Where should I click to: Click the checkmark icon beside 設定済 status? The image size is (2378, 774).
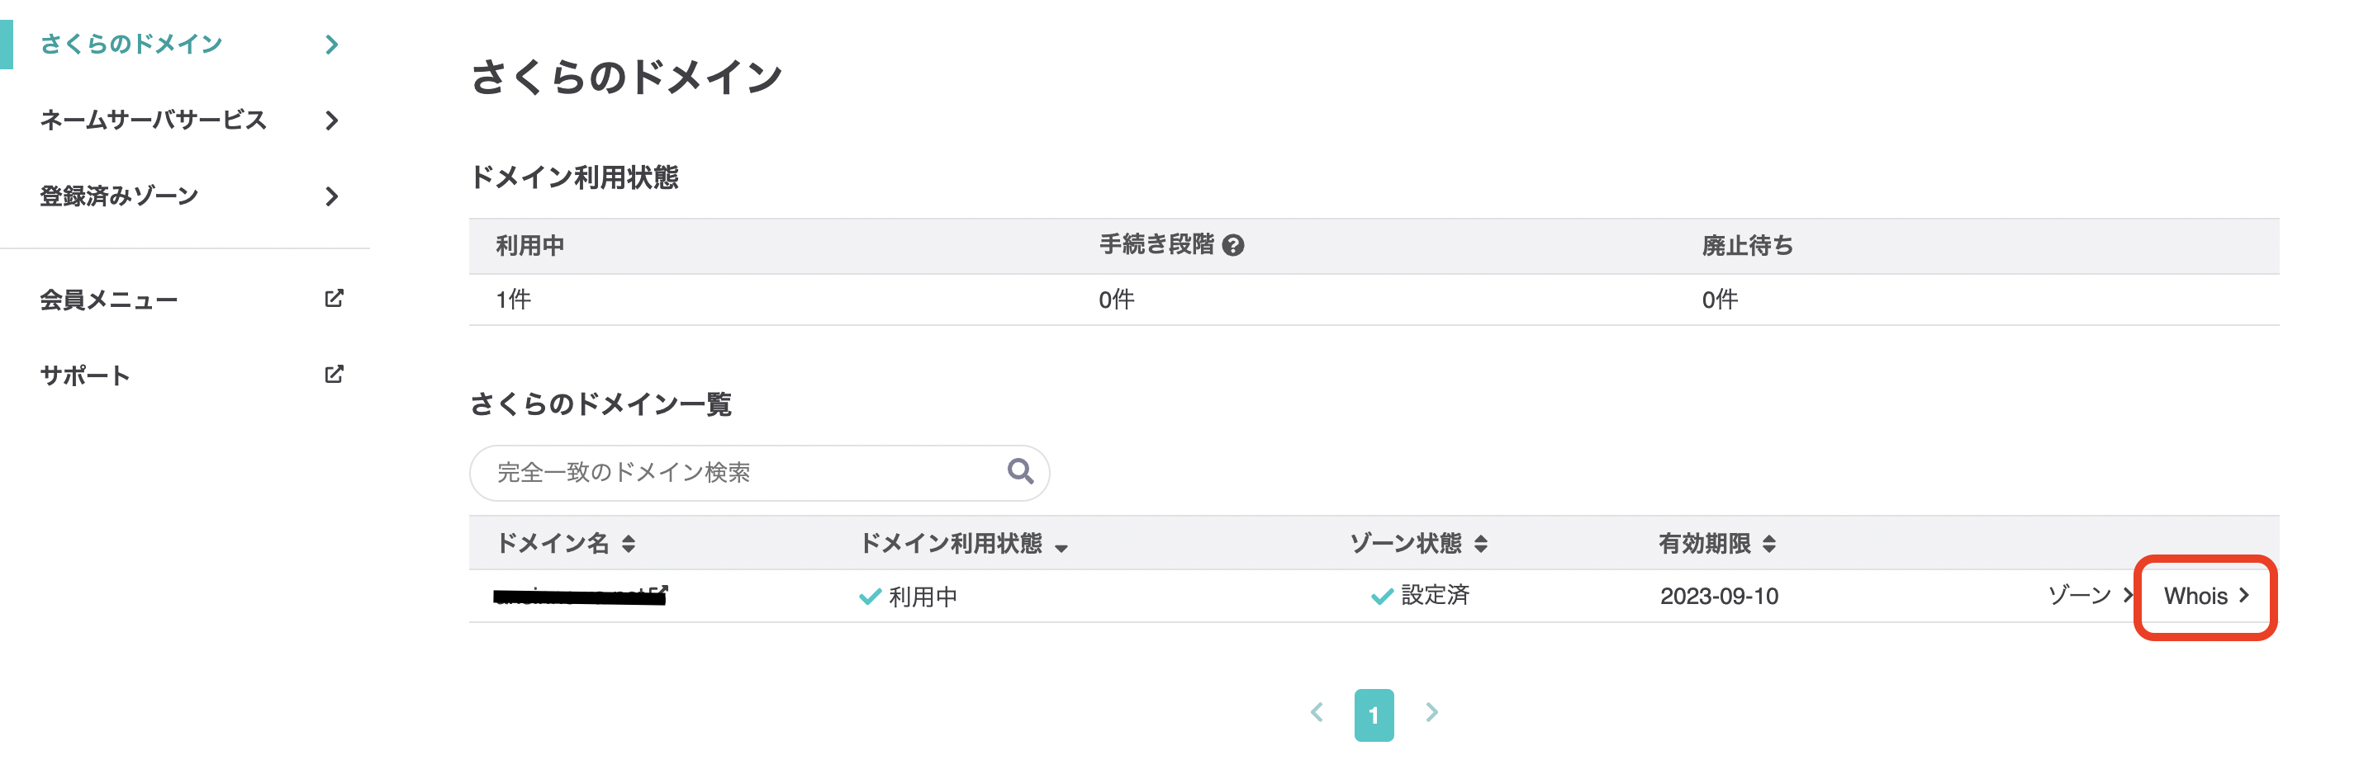(x=1380, y=596)
